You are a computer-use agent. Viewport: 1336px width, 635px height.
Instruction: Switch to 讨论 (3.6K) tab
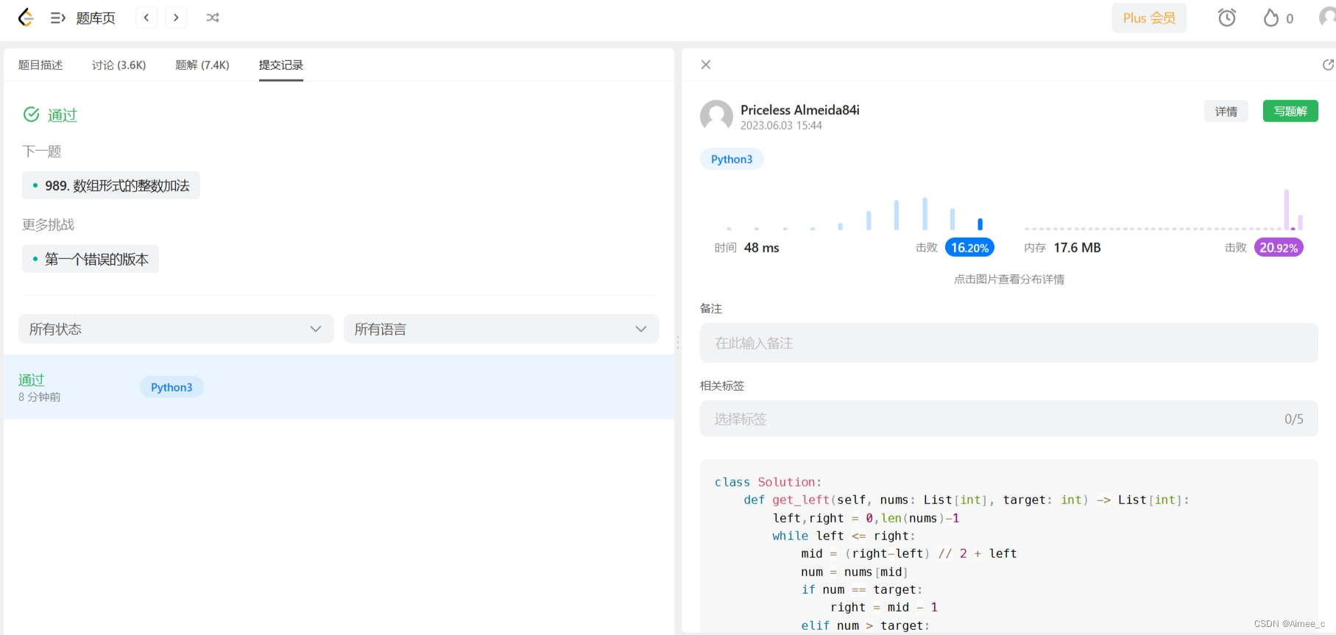(119, 65)
